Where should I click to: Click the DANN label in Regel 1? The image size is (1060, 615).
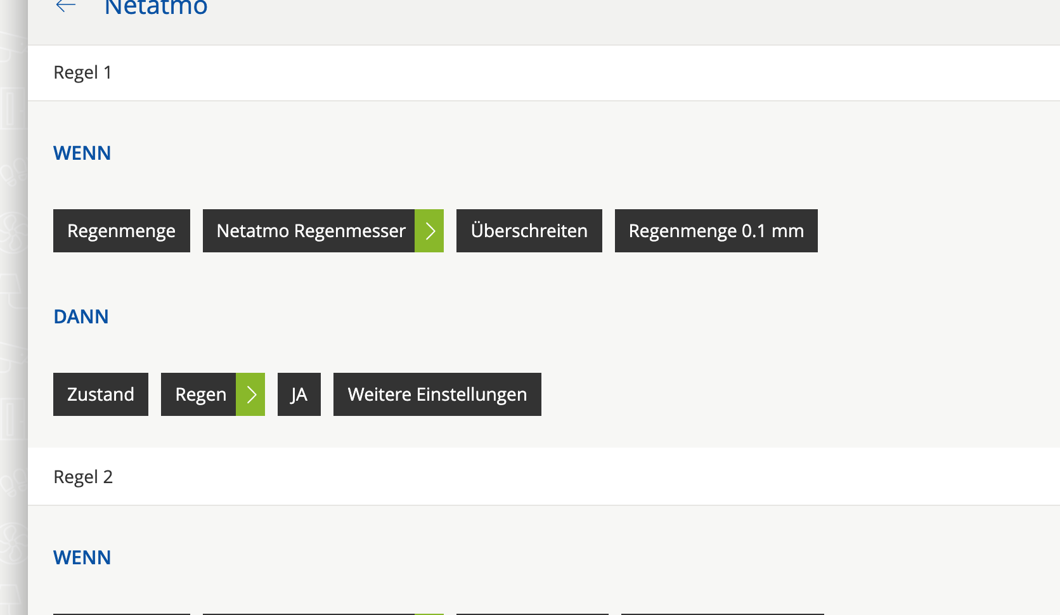(x=81, y=317)
